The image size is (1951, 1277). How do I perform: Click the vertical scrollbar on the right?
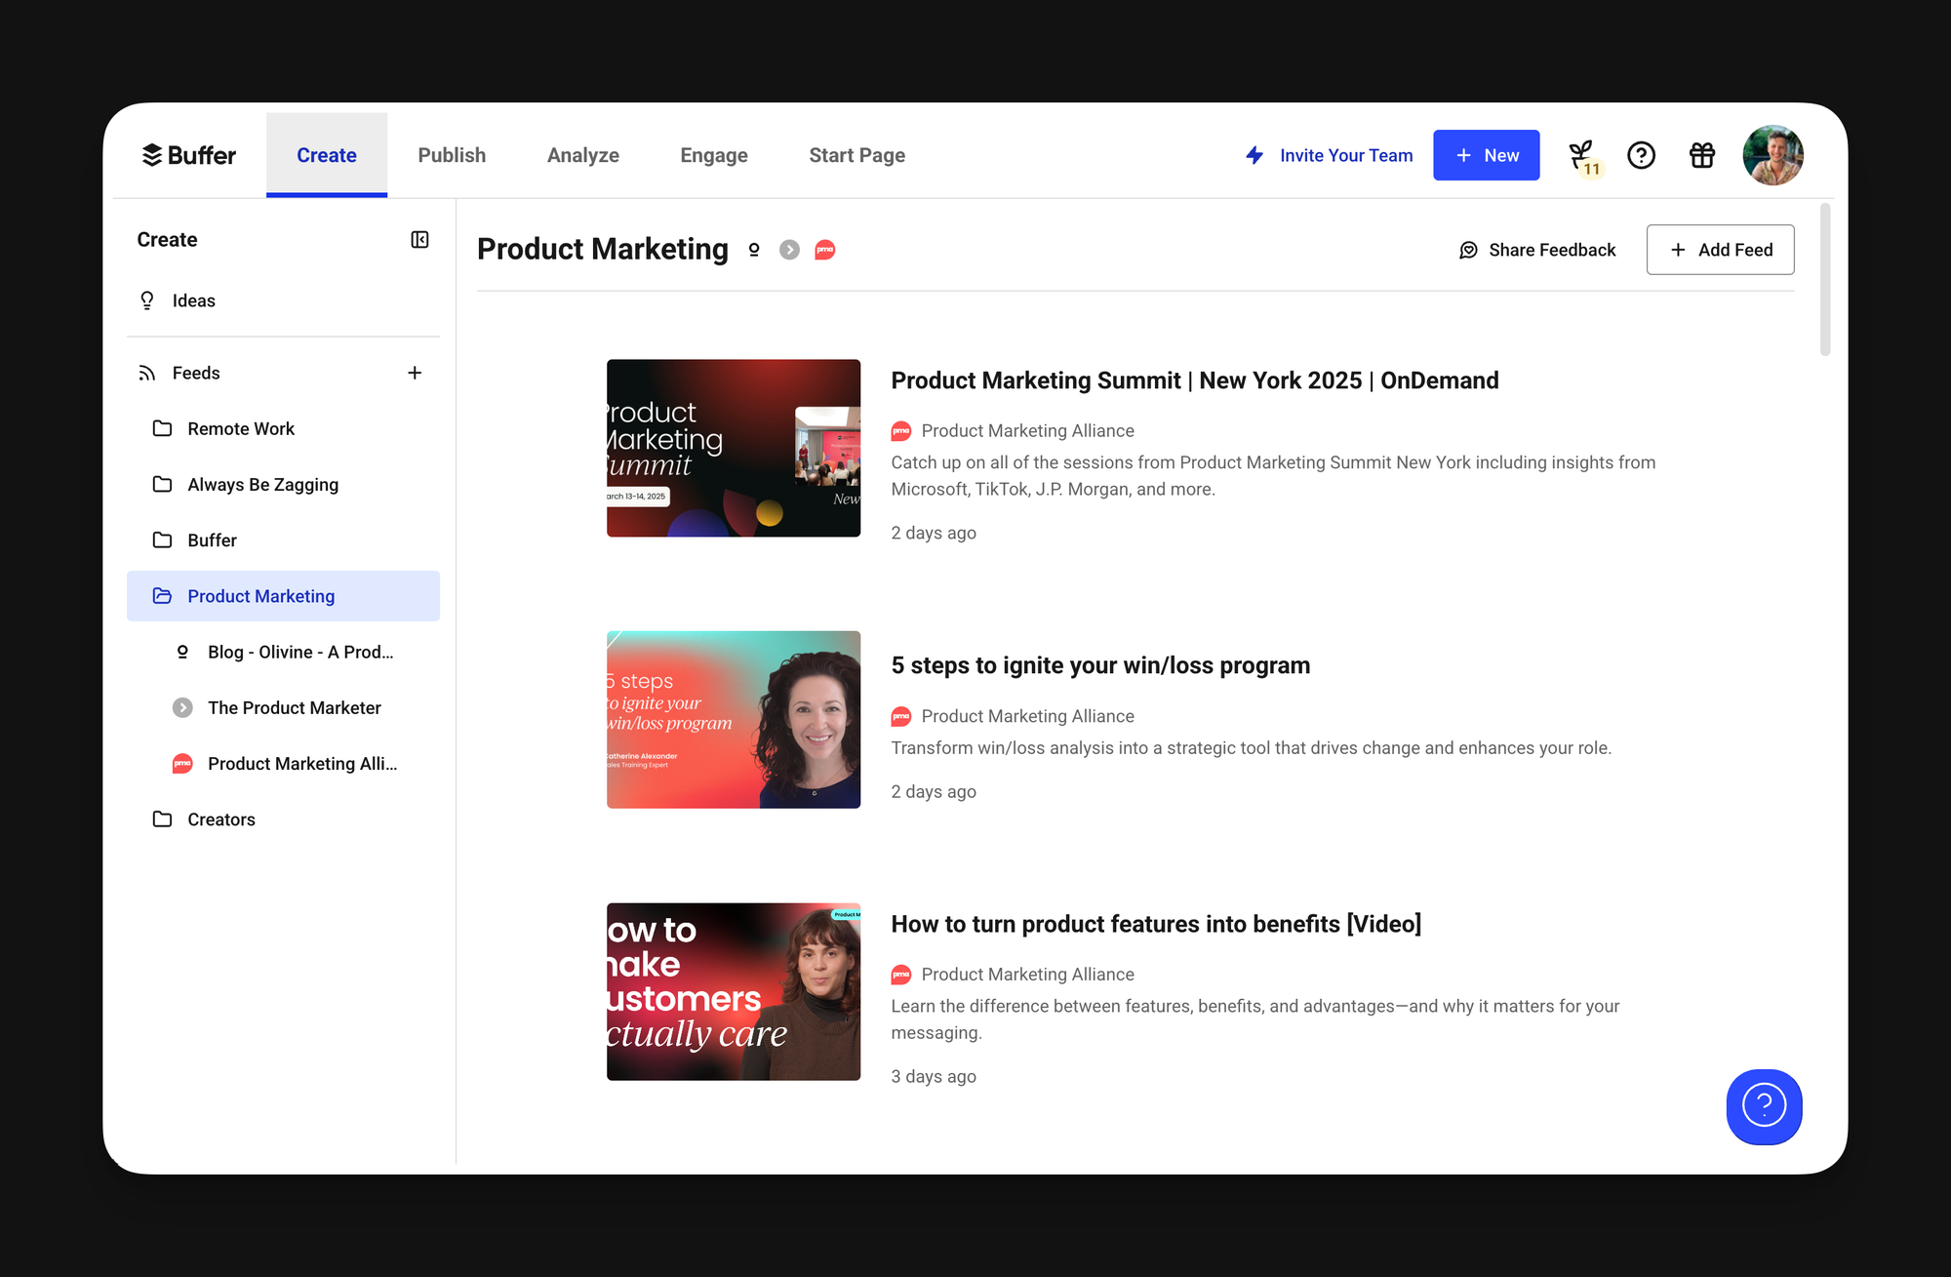click(1824, 281)
